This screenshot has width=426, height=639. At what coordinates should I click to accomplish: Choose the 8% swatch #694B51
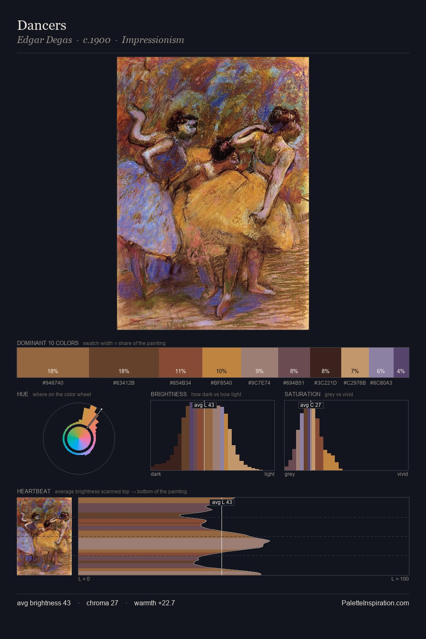[x=294, y=363]
